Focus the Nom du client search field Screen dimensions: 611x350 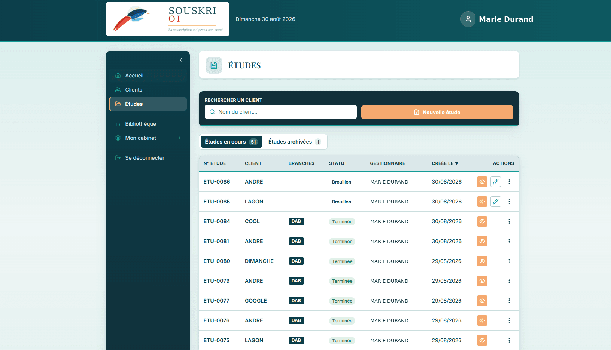tap(281, 112)
